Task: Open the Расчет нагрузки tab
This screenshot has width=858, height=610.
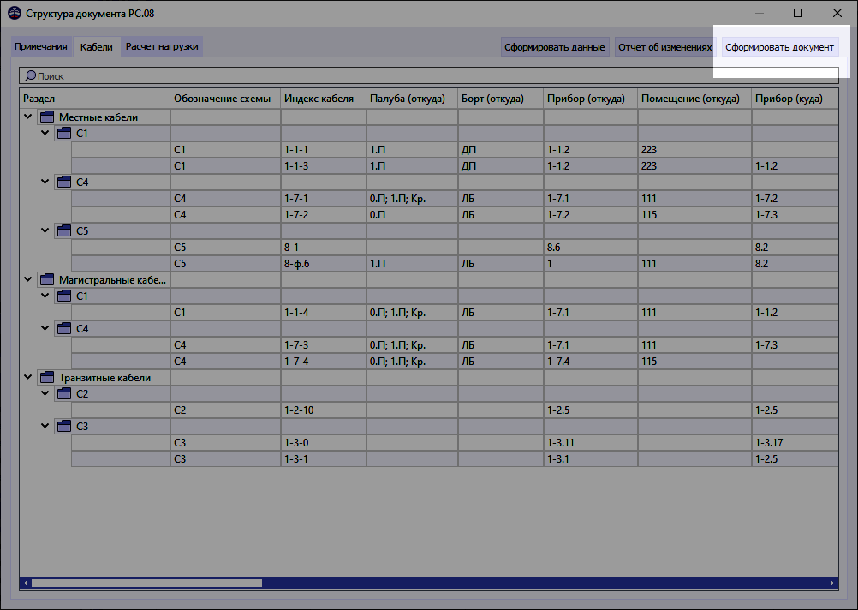Action: (162, 47)
